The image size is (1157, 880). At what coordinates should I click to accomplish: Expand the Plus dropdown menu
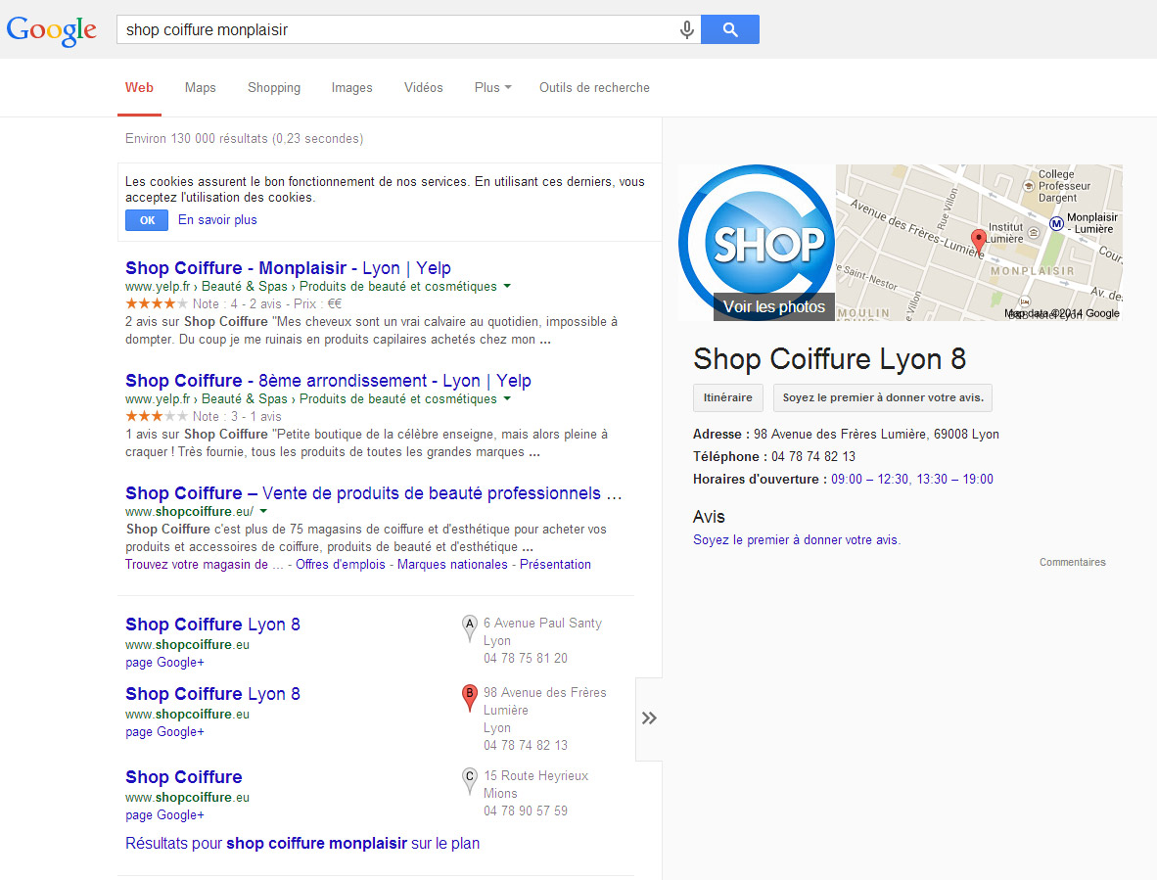[x=493, y=88]
